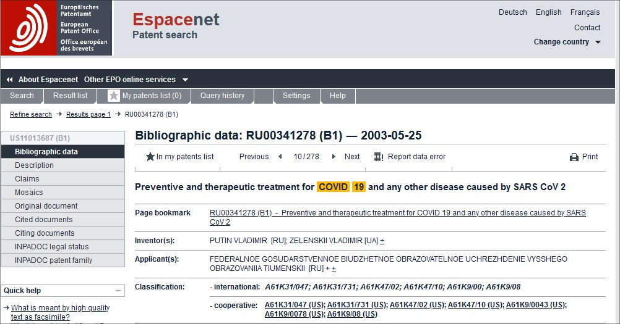Expand the Other EPO online services menu

136,80
